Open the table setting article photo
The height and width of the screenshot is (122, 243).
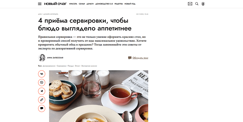click(x=99, y=96)
